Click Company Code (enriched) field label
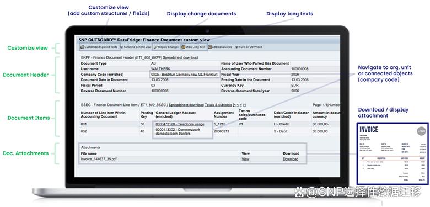The width and height of the screenshot is (430, 207). pos(103,75)
